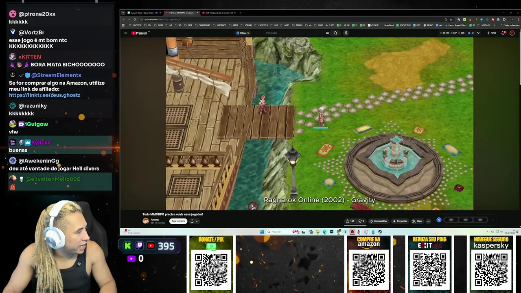
Task: Click chat username iGuigow
Action: 37,124
